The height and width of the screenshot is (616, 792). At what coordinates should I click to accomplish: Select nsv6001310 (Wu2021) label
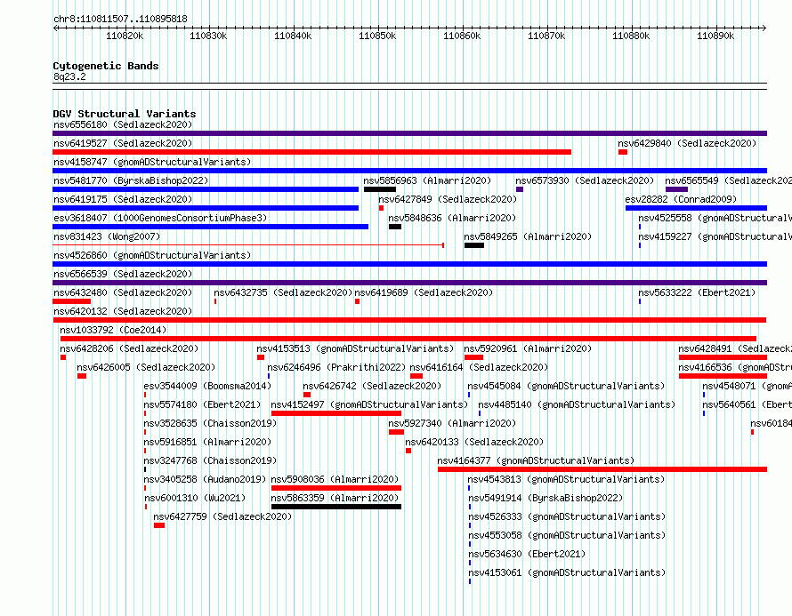195,498
